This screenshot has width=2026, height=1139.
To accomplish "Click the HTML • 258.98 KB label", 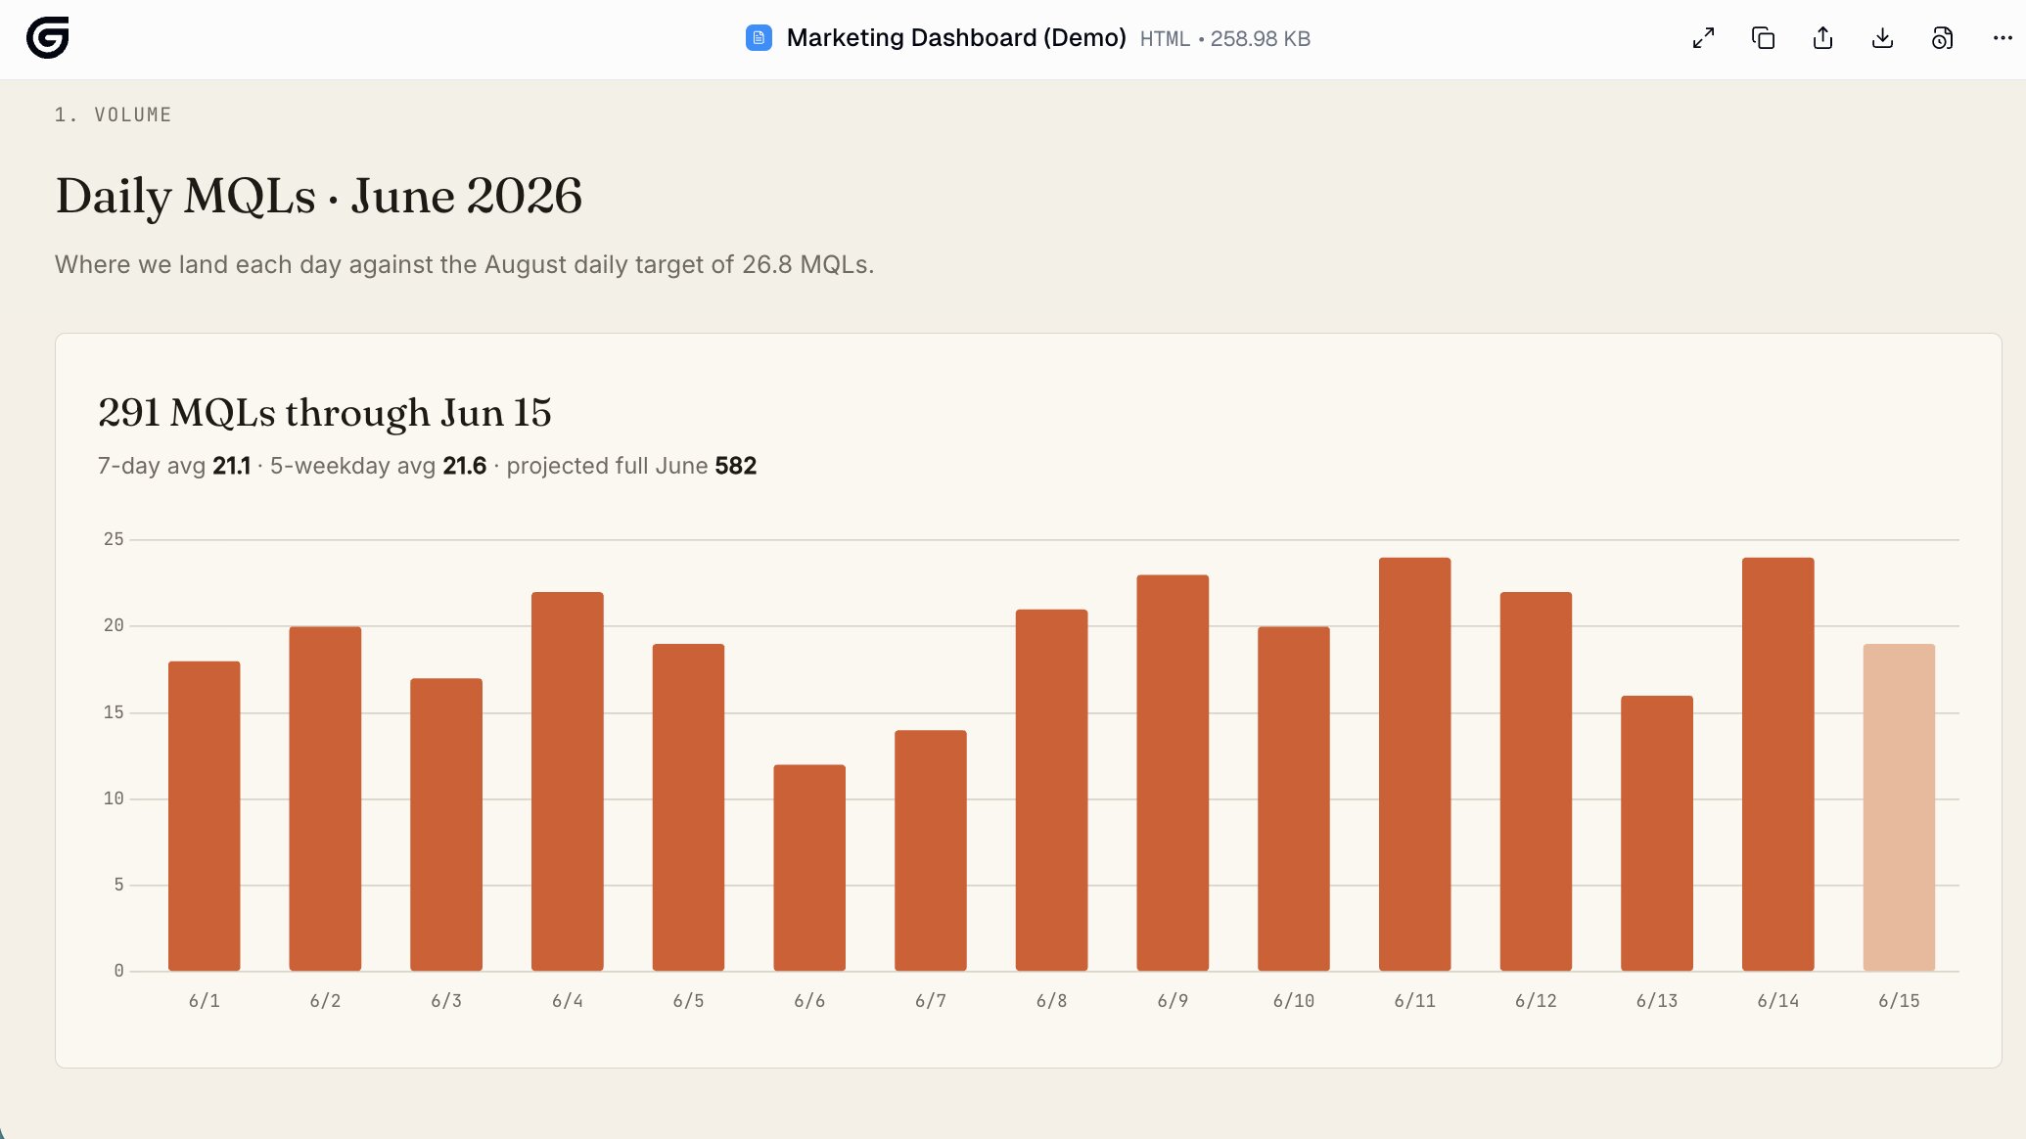I will pos(1224,39).
